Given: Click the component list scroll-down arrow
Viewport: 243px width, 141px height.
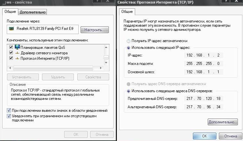Looking at the screenshot, I should (x=106, y=63).
